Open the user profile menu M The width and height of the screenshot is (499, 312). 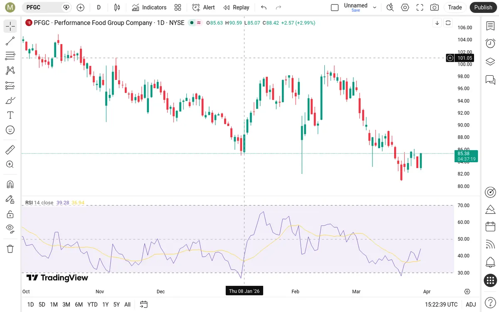tap(10, 7)
